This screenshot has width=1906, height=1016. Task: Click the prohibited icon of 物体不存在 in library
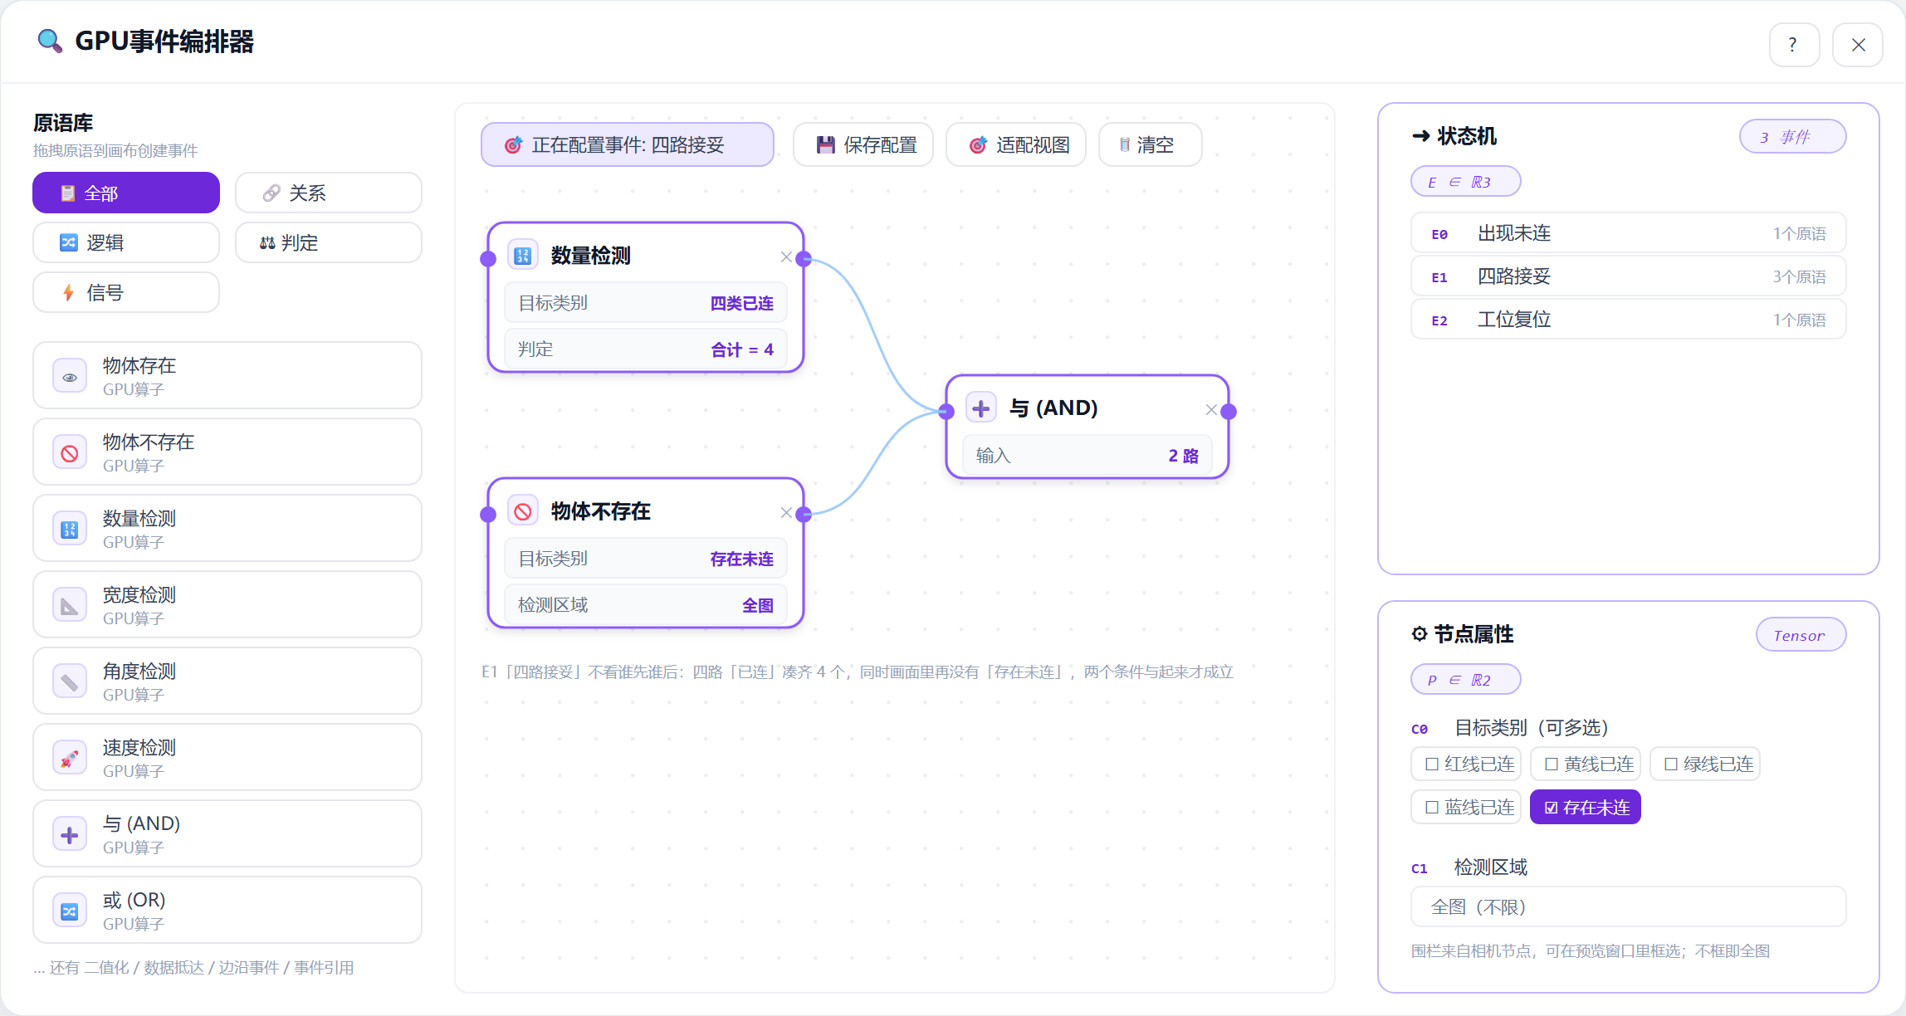(x=70, y=452)
